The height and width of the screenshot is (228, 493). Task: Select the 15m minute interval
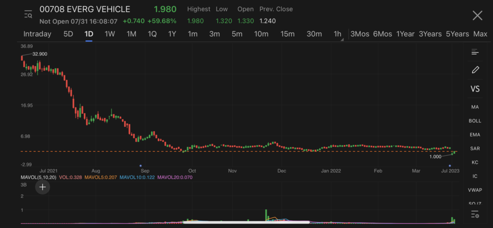287,34
